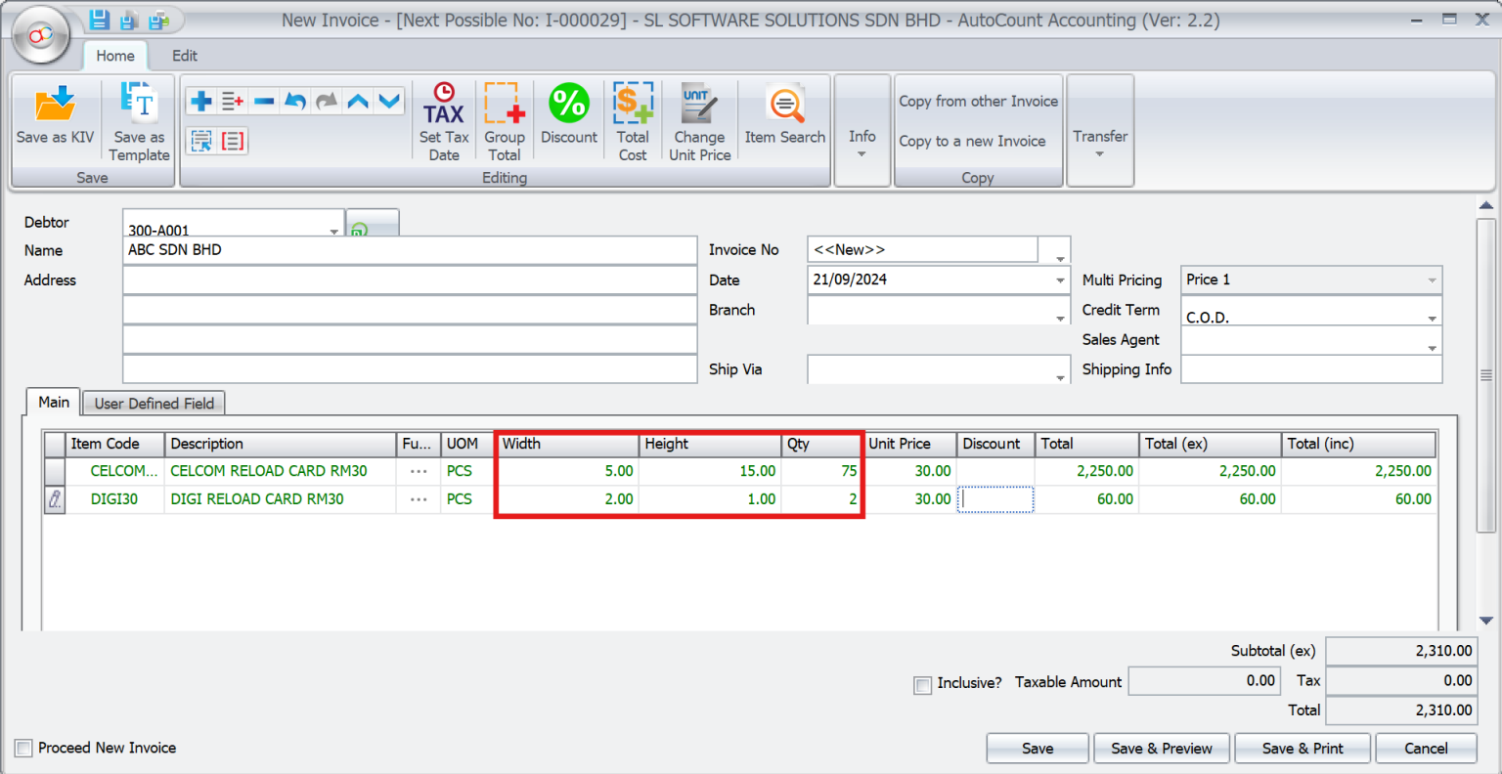Switch to the Edit ribbon tab
This screenshot has height=774, width=1502.
tap(185, 56)
